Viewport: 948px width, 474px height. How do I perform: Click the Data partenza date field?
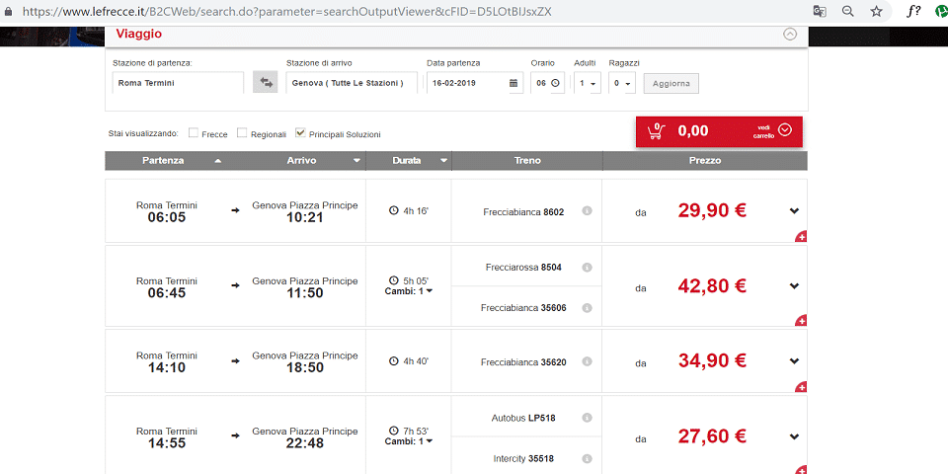pos(475,83)
